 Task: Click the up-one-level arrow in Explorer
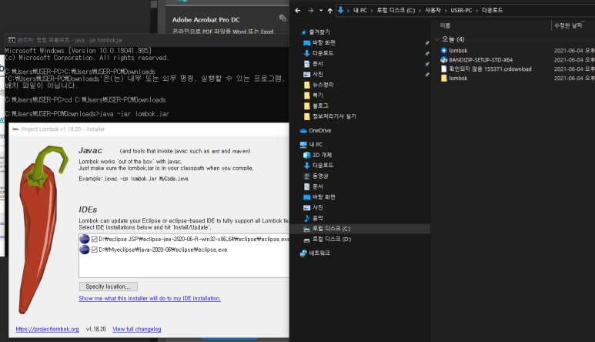[x=330, y=11]
